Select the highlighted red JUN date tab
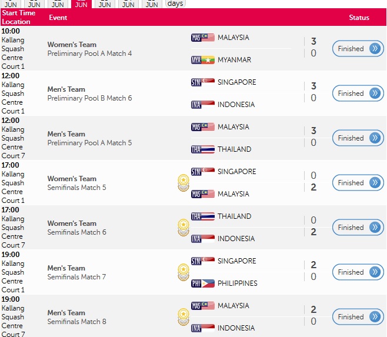 pyautogui.click(x=81, y=4)
